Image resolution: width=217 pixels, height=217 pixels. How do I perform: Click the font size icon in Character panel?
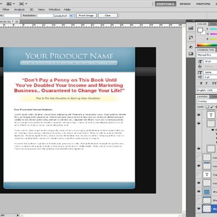200,61
